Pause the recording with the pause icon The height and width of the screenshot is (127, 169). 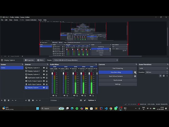(x=135, y=72)
